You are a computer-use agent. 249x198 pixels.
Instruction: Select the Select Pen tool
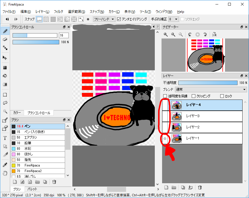coord(5,120)
